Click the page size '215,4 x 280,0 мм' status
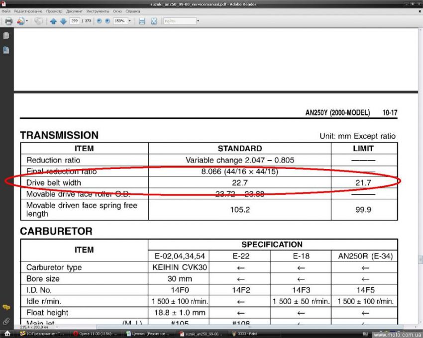Screen dimensions: 423x338 [x=34, y=327]
